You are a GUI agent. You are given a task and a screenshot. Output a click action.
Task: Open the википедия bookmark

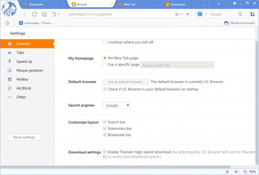click(36, 23)
